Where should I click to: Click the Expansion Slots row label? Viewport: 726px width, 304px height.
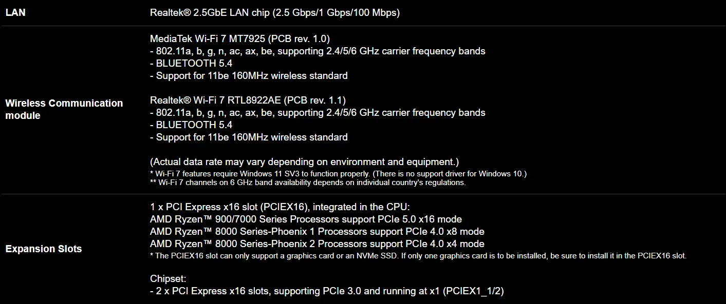(44, 249)
